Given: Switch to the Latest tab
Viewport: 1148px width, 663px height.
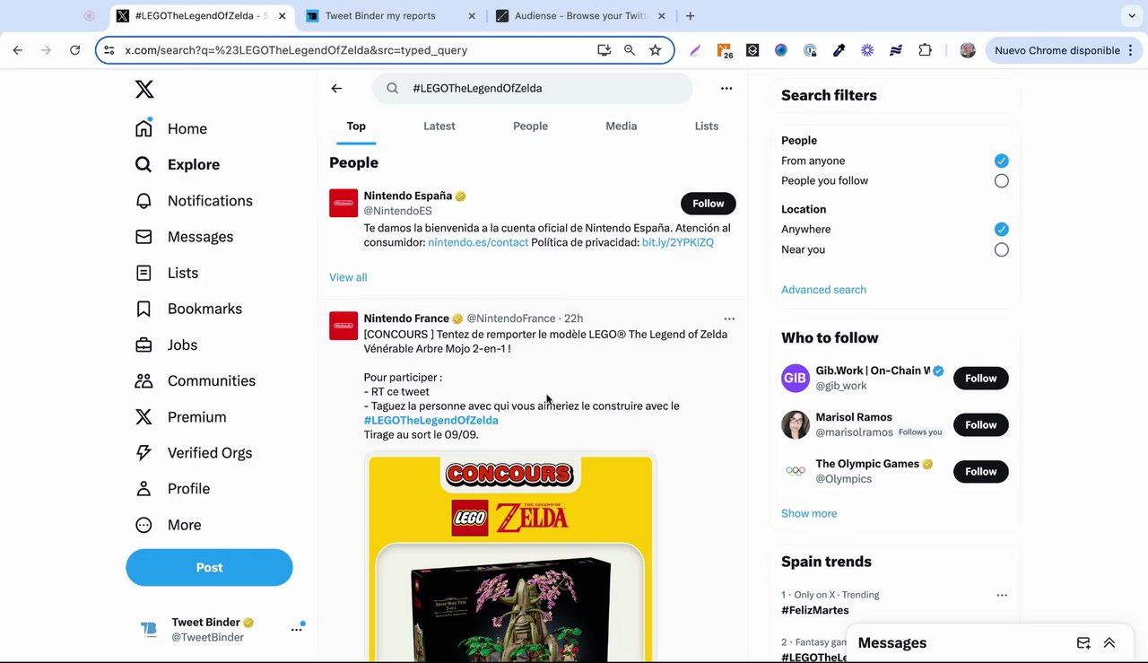Looking at the screenshot, I should 439,126.
